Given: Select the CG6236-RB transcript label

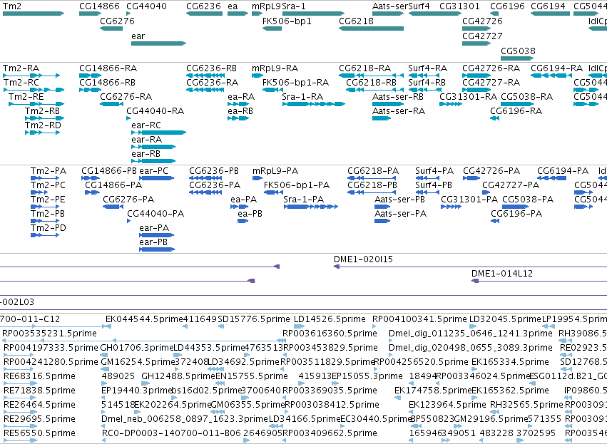Looking at the screenshot, I should pos(211,68).
